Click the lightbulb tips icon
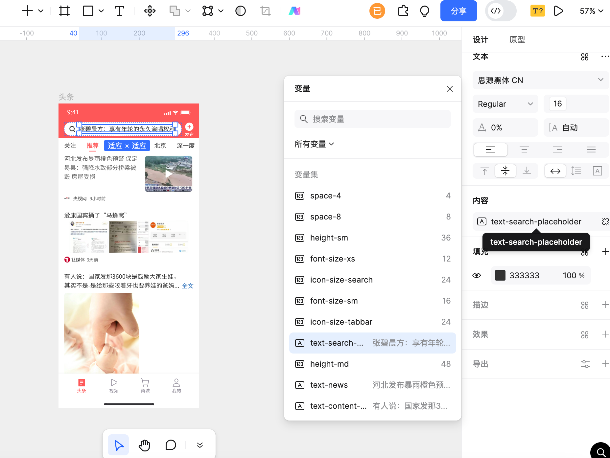The width and height of the screenshot is (610, 458). (425, 11)
